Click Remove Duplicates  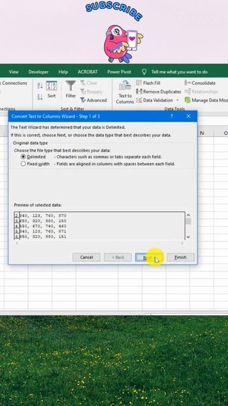click(159, 91)
